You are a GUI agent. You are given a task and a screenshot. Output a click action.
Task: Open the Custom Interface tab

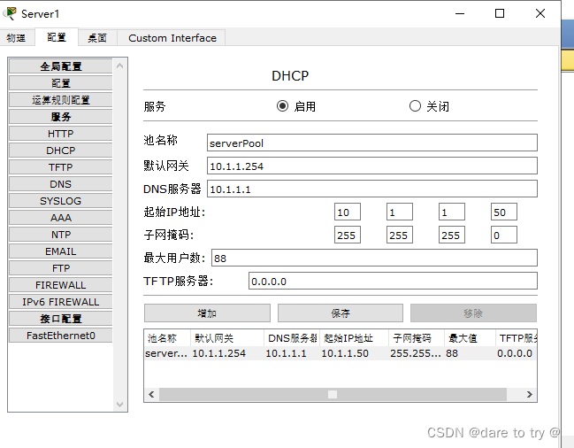[172, 38]
